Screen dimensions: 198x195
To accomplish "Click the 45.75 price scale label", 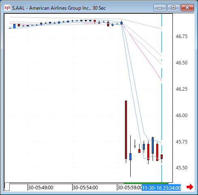I will point(181,142).
